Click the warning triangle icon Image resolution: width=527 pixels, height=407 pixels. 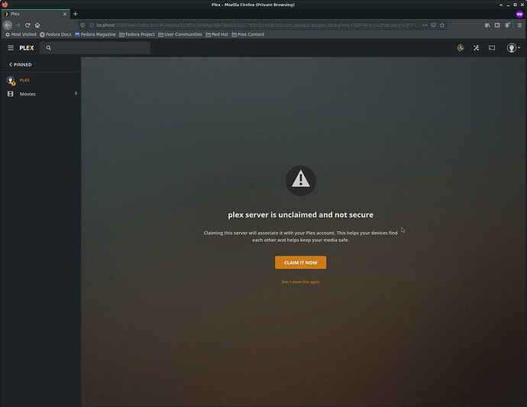[300, 180]
